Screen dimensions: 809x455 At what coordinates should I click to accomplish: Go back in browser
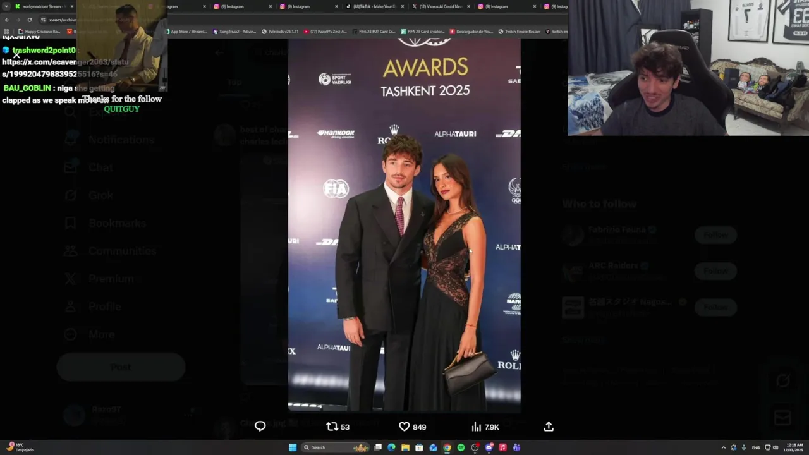(6, 20)
